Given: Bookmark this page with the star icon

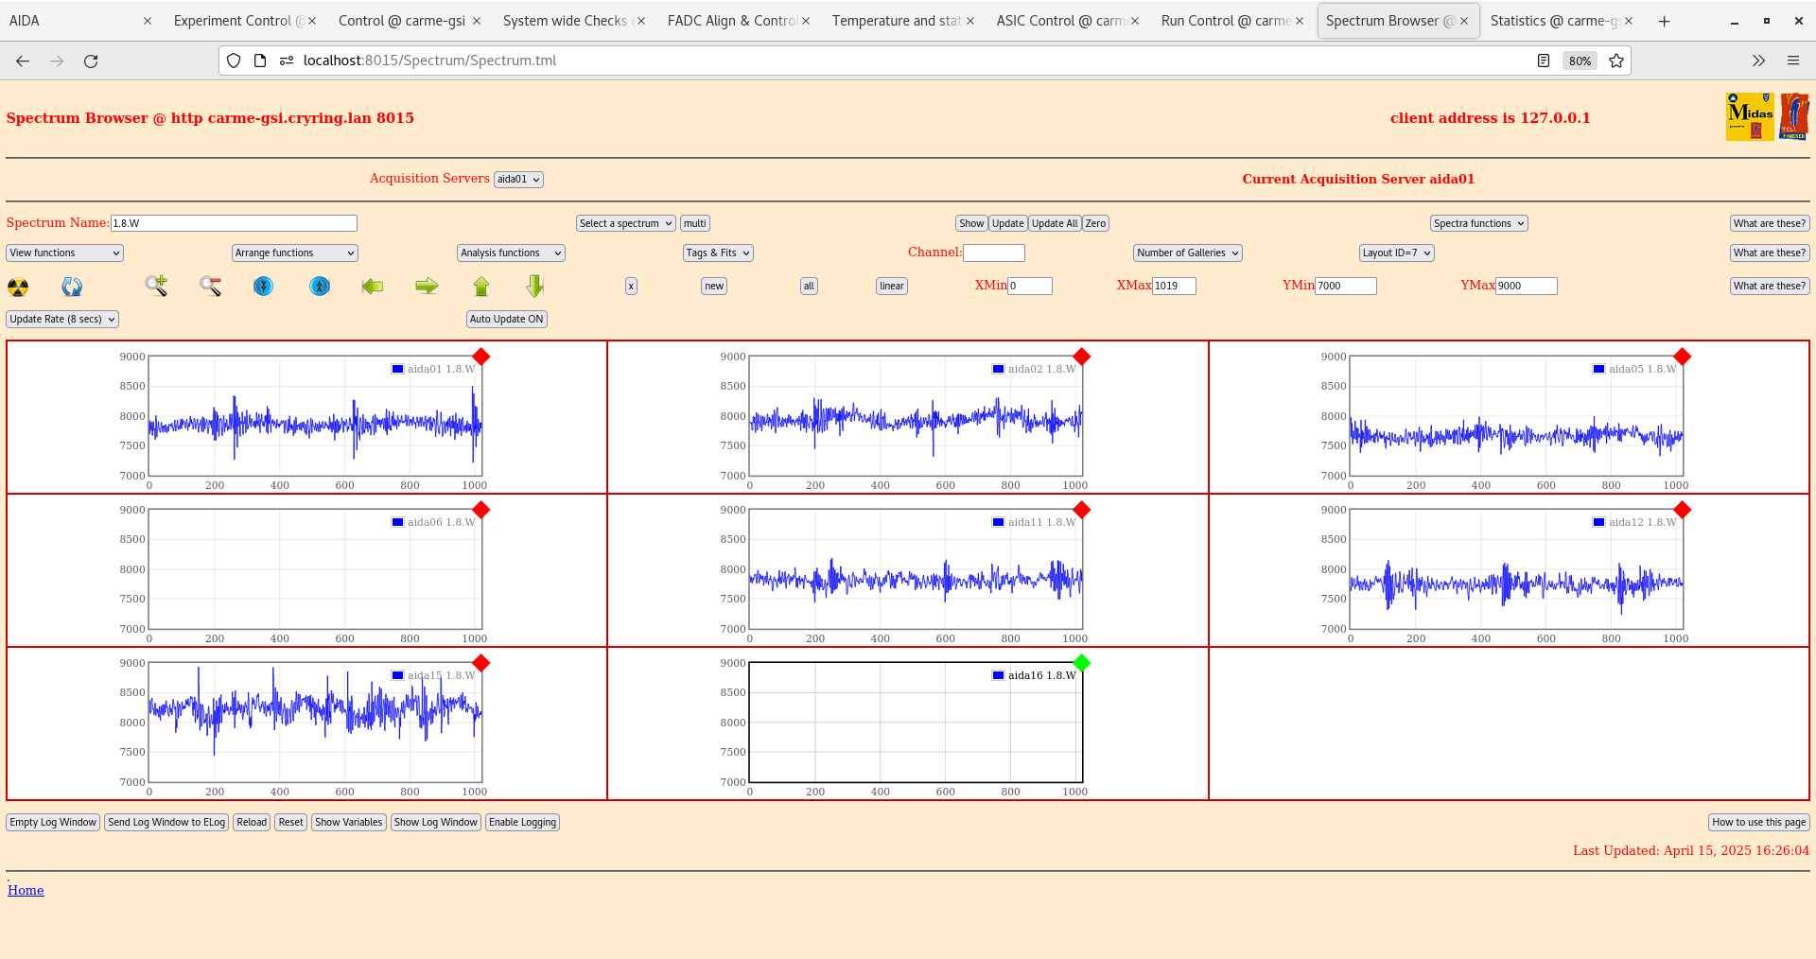Looking at the screenshot, I should click(x=1616, y=61).
